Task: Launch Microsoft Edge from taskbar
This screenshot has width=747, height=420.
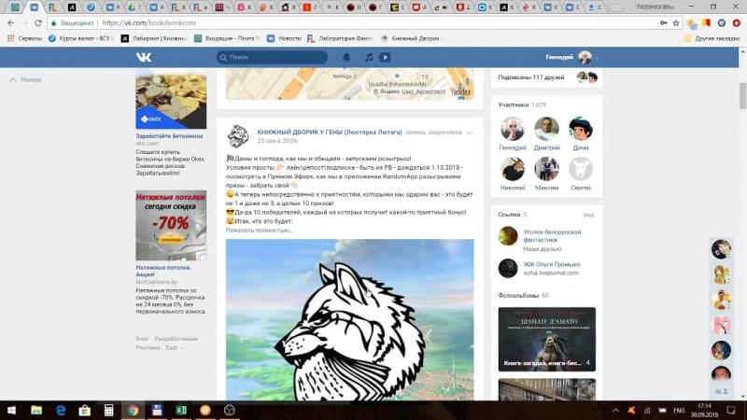Action: 61,411
